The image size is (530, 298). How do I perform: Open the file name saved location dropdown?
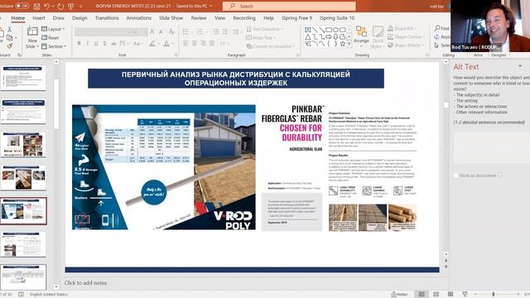point(211,6)
